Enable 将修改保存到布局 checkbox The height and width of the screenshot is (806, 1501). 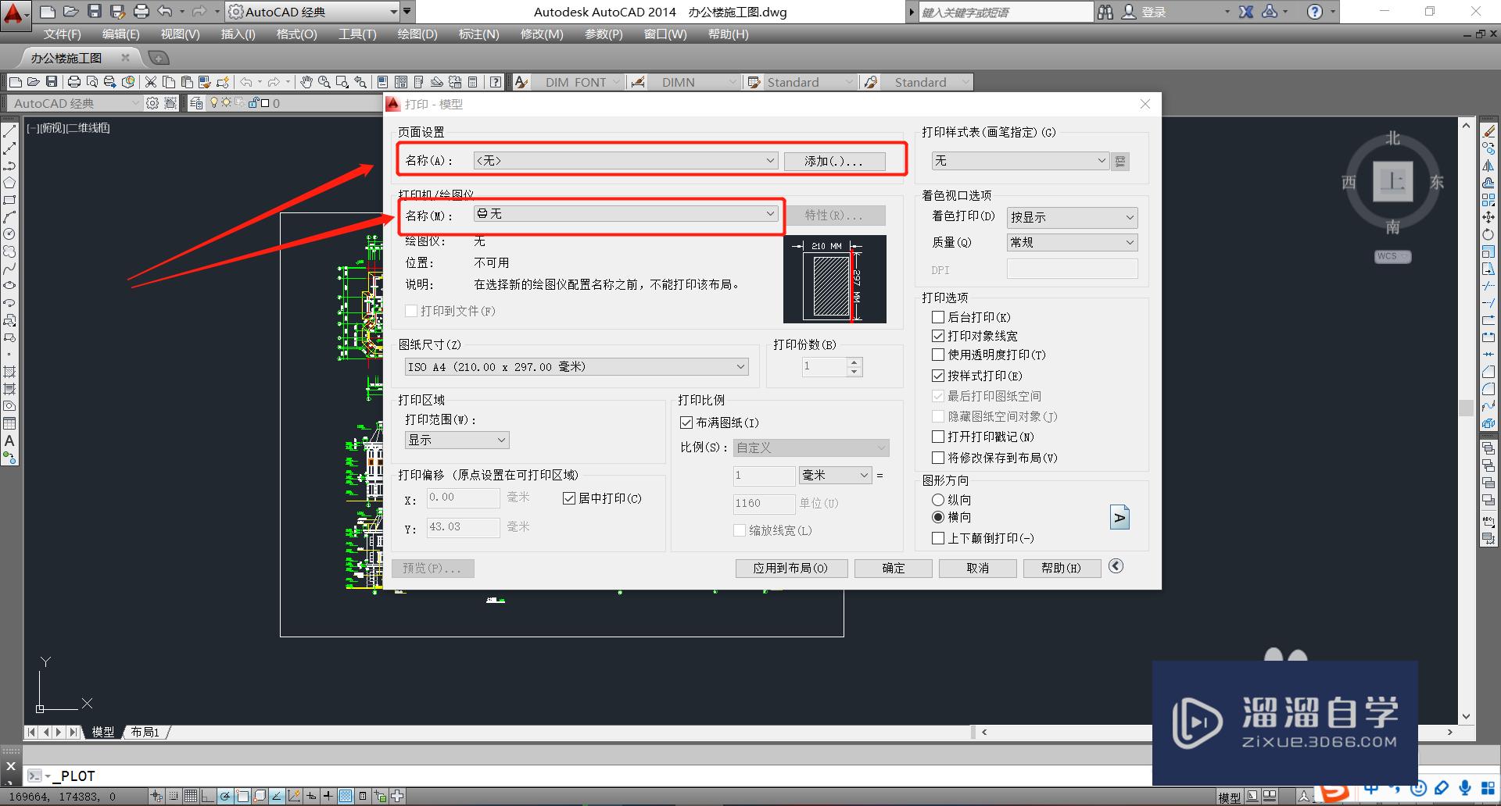938,458
